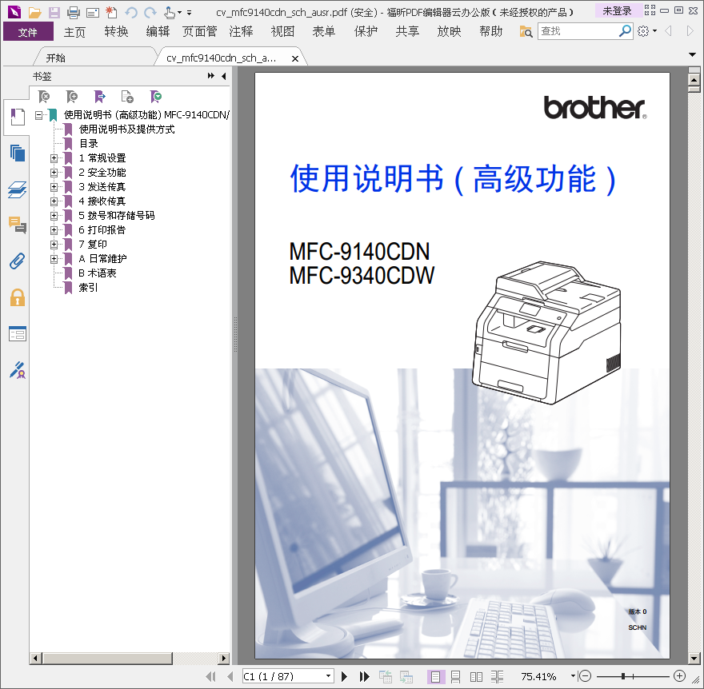Collapse the bookmarks panel with the arrow
The width and height of the screenshot is (704, 689).
tap(223, 76)
